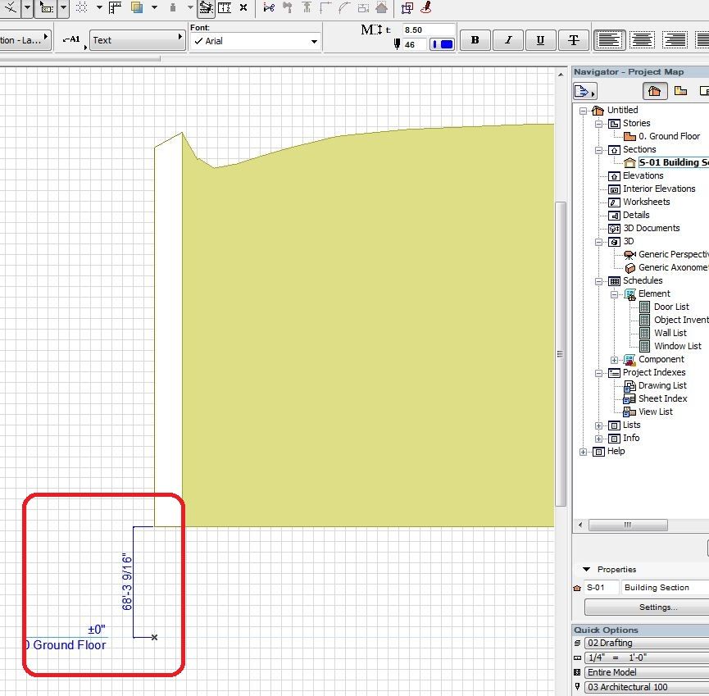This screenshot has width=709, height=696.
Task: Switch Navigator to View Map
Action: pos(680,91)
